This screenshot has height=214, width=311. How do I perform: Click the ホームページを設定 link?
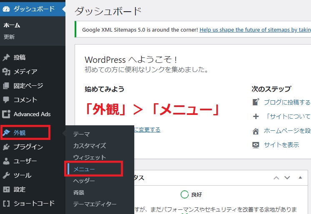point(287,131)
